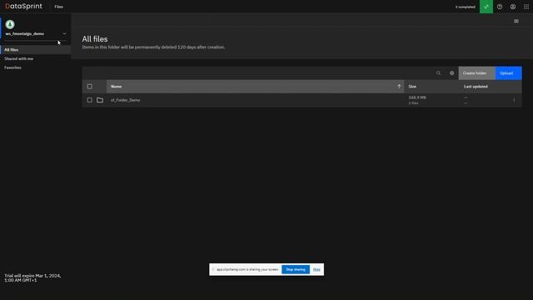Select Favorites in the sidebar
The width and height of the screenshot is (533, 300).
pyautogui.click(x=12, y=67)
